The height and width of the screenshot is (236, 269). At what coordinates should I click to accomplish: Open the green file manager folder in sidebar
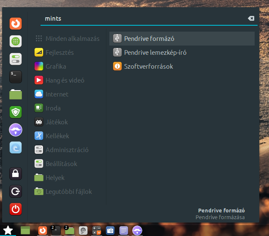pos(16,94)
